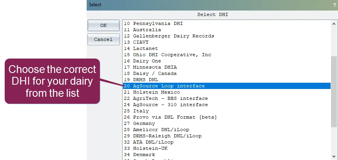Viewport: 338px width, 160px height.
Task: Open the help question mark icon
Action: (x=334, y=5)
